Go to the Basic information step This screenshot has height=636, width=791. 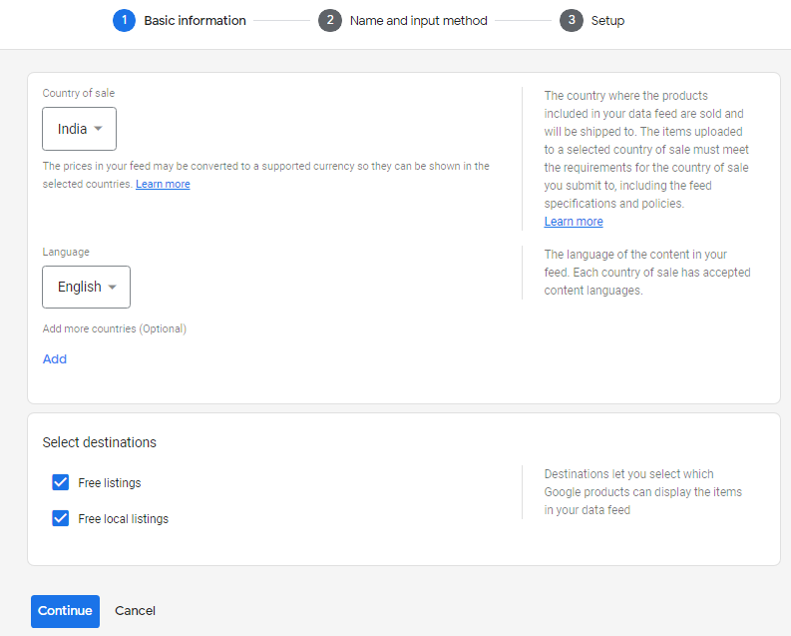point(195,20)
